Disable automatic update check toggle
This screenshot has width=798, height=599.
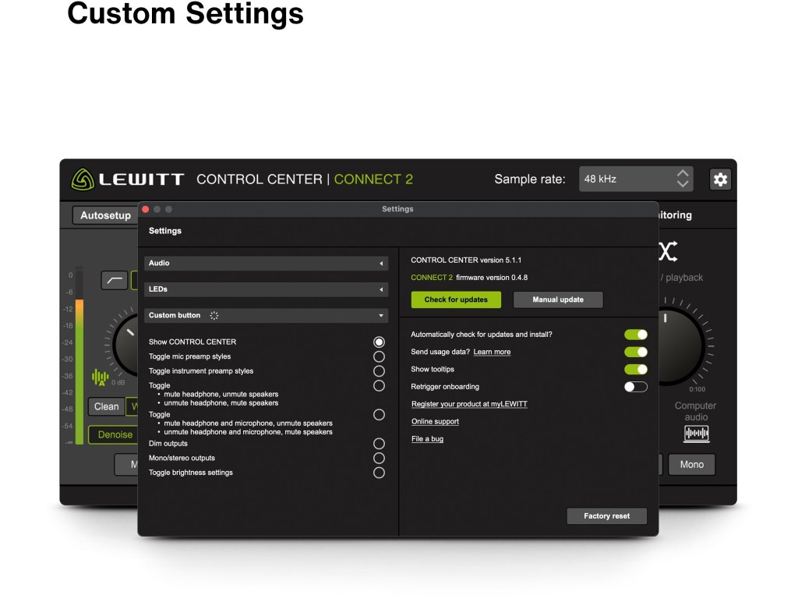coord(636,335)
